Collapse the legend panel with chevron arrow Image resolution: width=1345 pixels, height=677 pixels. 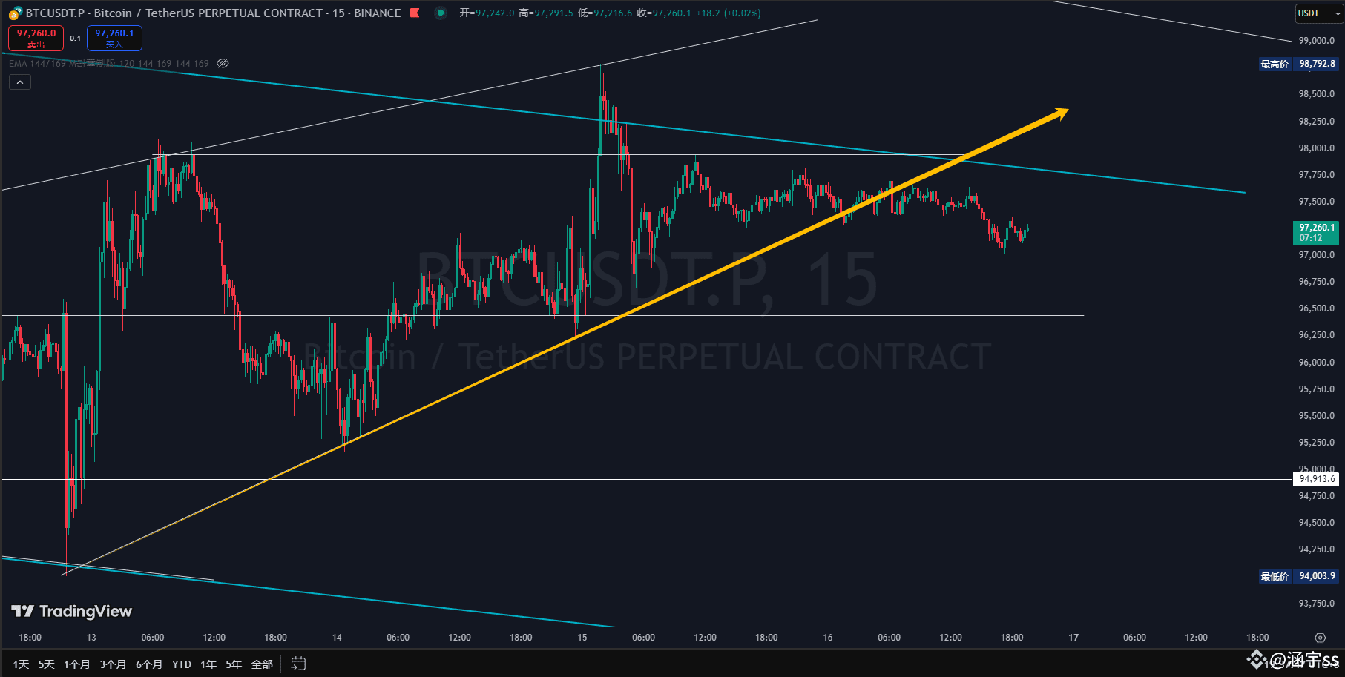19,82
